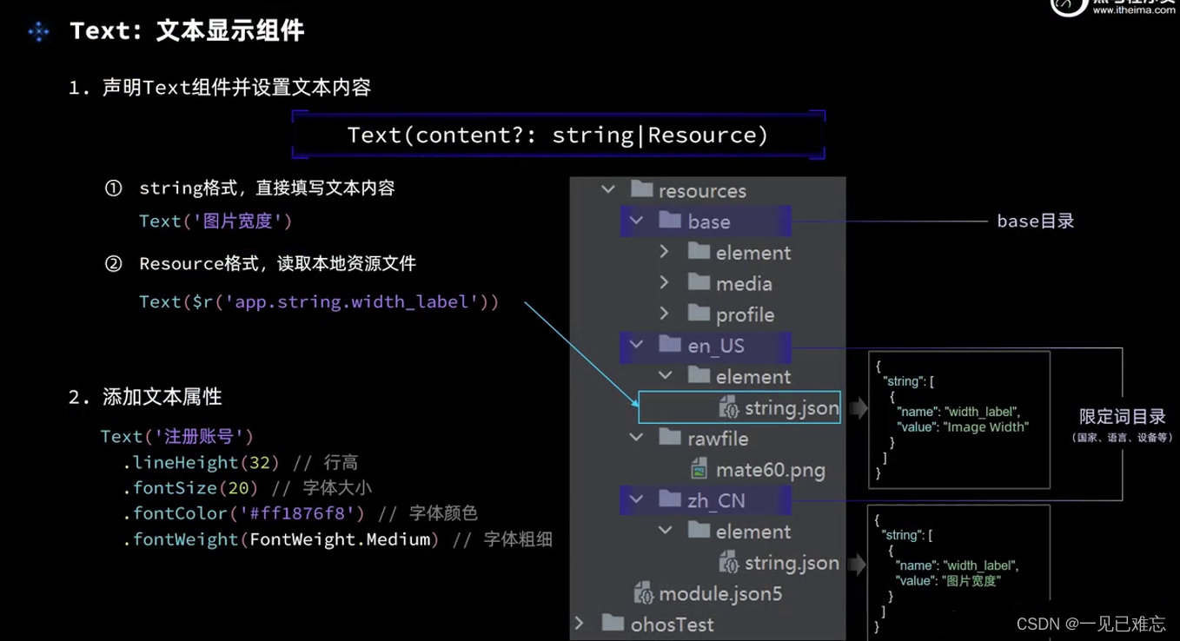Expand the element chevron under base
Image resolution: width=1180 pixels, height=641 pixels.
click(665, 252)
